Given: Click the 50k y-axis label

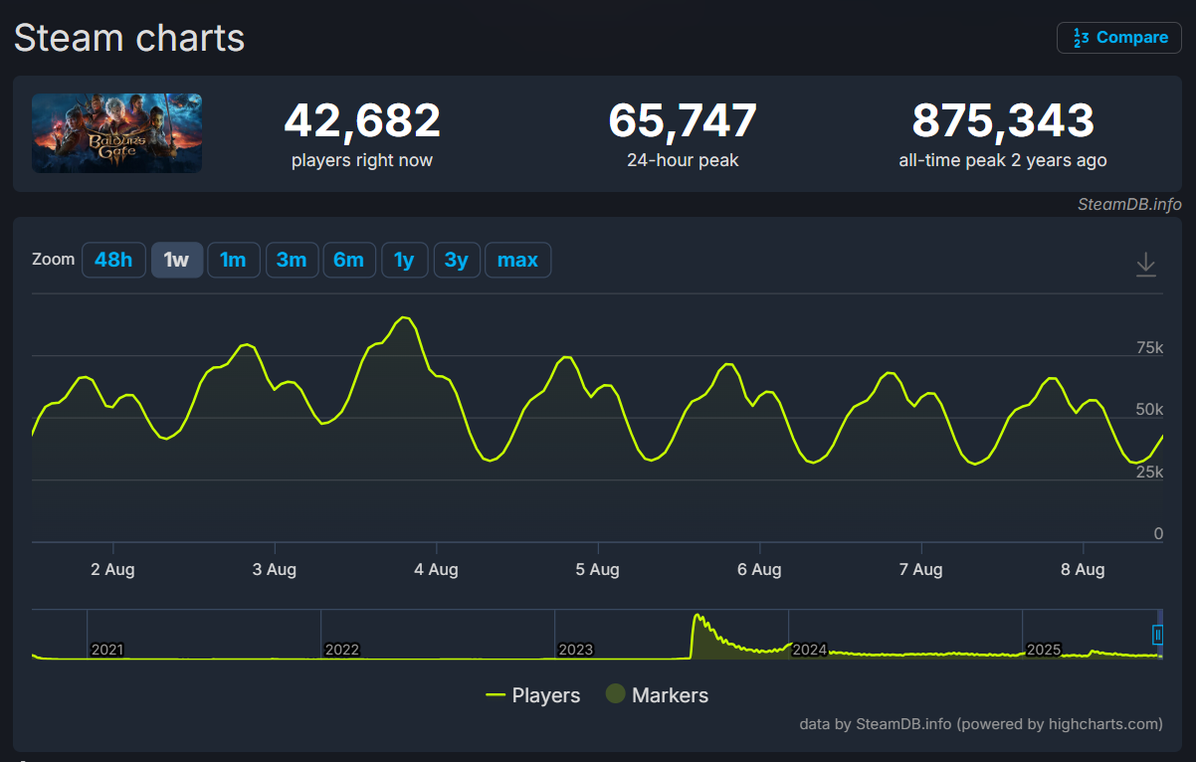Looking at the screenshot, I should coord(1149,410).
